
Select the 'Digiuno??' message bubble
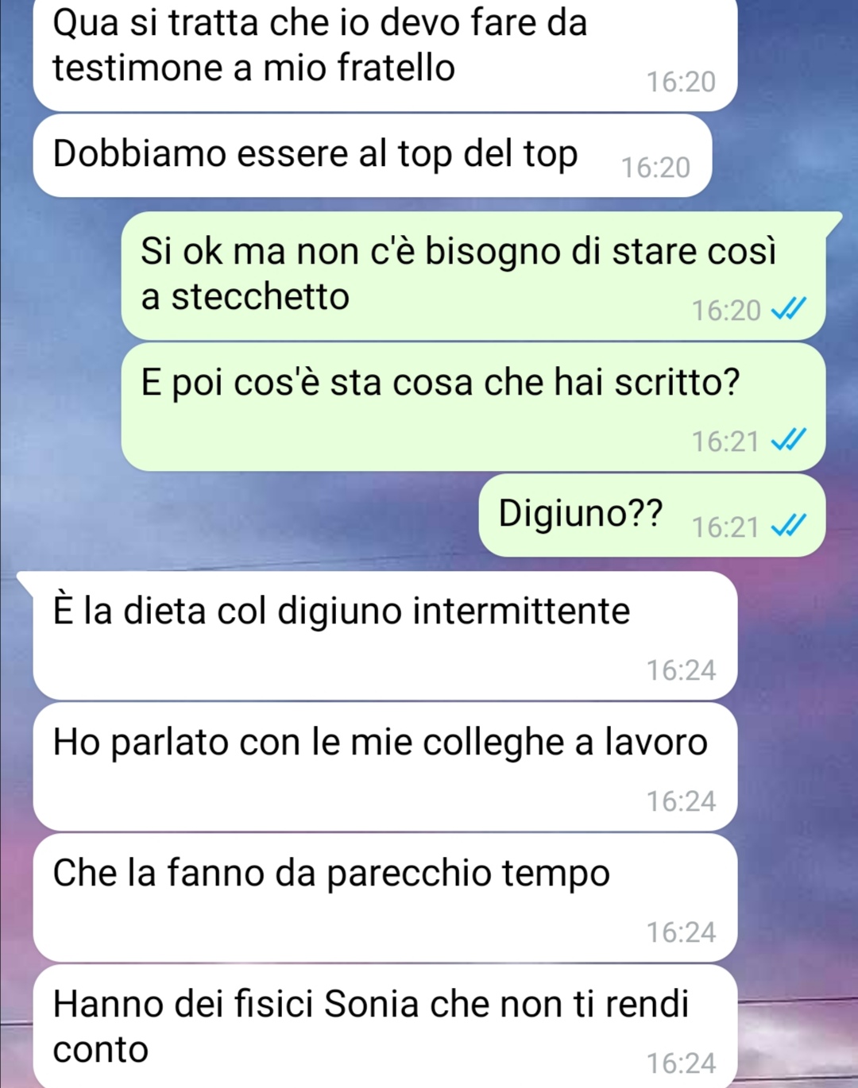pyautogui.click(x=652, y=515)
